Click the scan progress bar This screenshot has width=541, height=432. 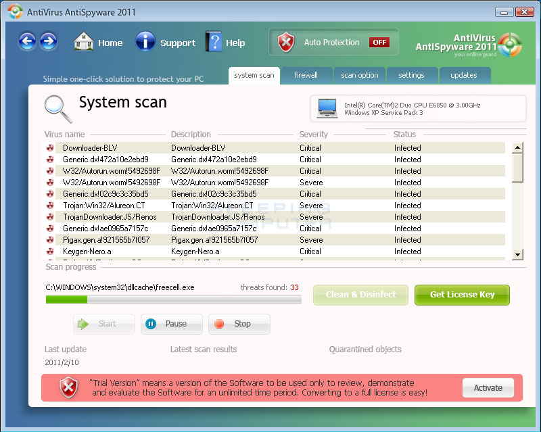point(172,299)
